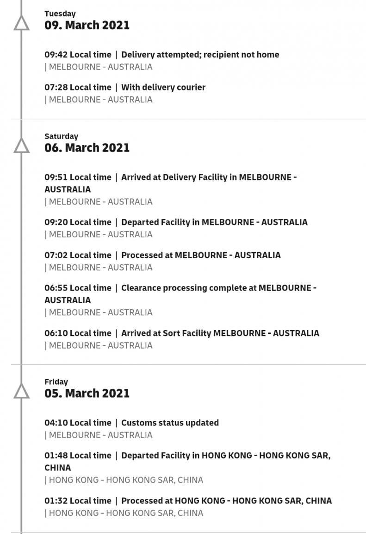Click 'Processed at HONG KONG' event
Screen dimensions: 366x534
(227, 501)
